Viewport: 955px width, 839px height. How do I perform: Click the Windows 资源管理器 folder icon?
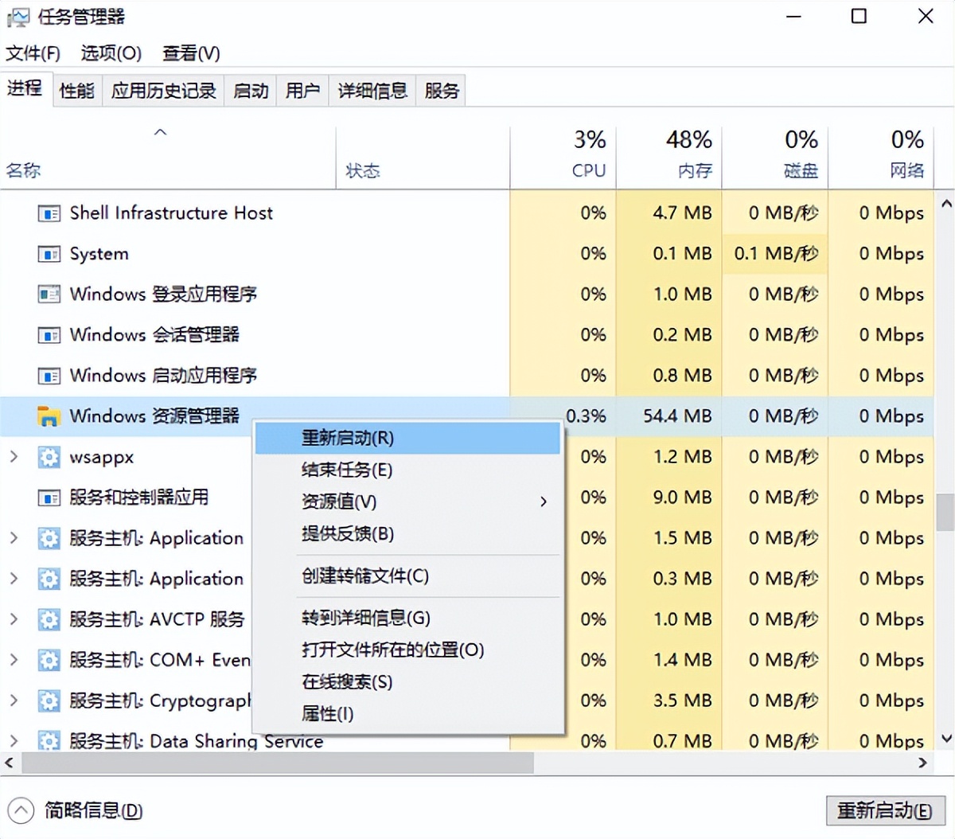coord(49,416)
